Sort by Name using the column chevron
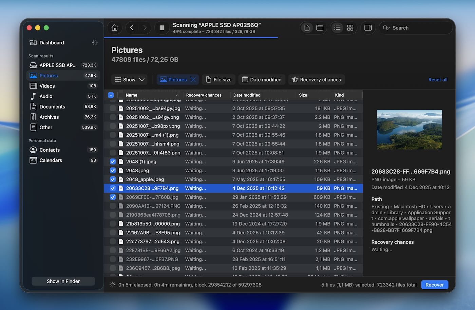The height and width of the screenshot is (310, 475). coord(177,95)
